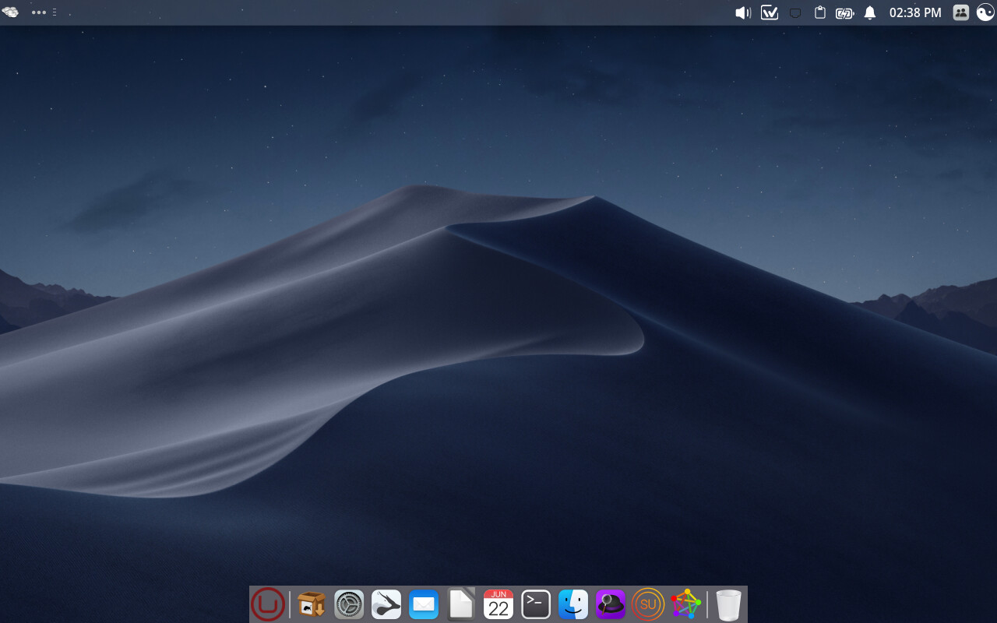Launch the colorful network graph app
This screenshot has width=997, height=623.
[685, 604]
